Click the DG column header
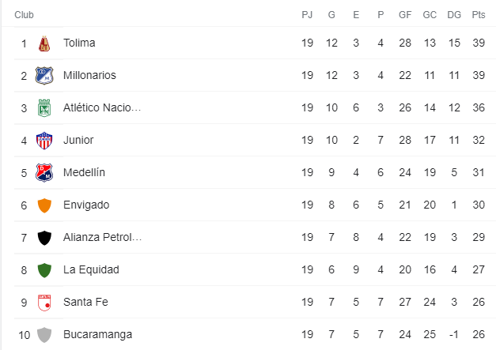Viewport: 496px width, 350px height. pos(454,15)
